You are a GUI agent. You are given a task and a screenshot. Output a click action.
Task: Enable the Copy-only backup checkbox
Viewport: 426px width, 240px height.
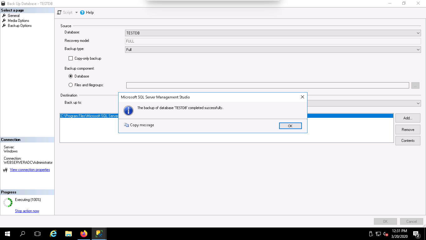(x=70, y=58)
